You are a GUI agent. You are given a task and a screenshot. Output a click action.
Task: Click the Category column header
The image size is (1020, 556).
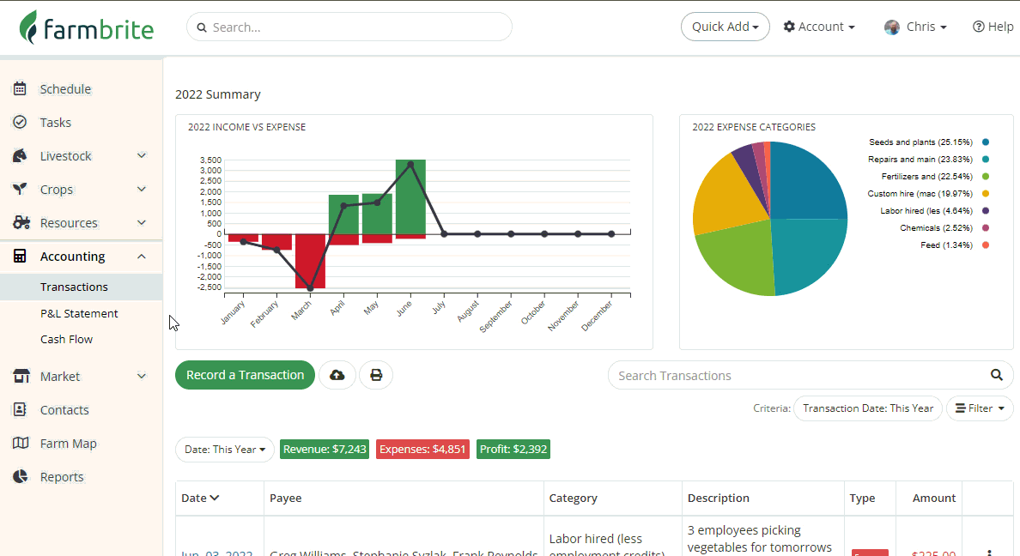[x=573, y=499]
